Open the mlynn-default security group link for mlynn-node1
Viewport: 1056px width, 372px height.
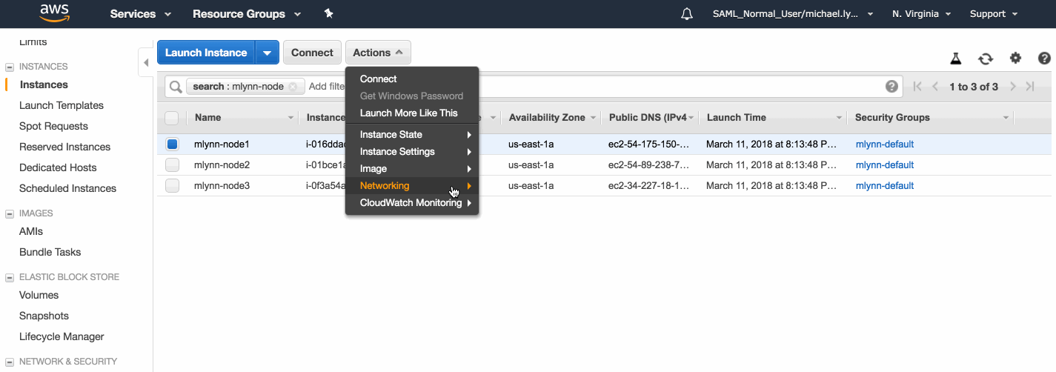coord(884,145)
